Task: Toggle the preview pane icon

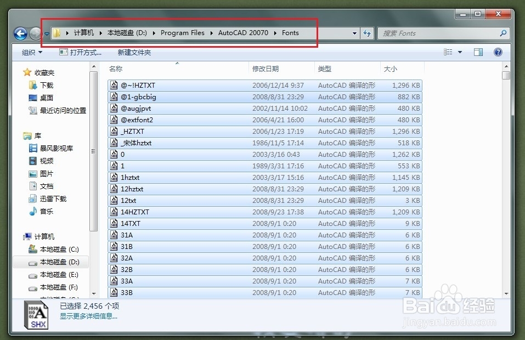Action: point(478,52)
